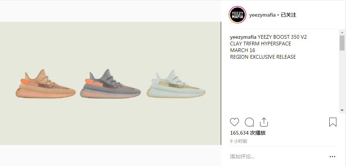346x166 pixels.
Task: Open the 9 小时前 timestamp link
Action: tap(239, 141)
